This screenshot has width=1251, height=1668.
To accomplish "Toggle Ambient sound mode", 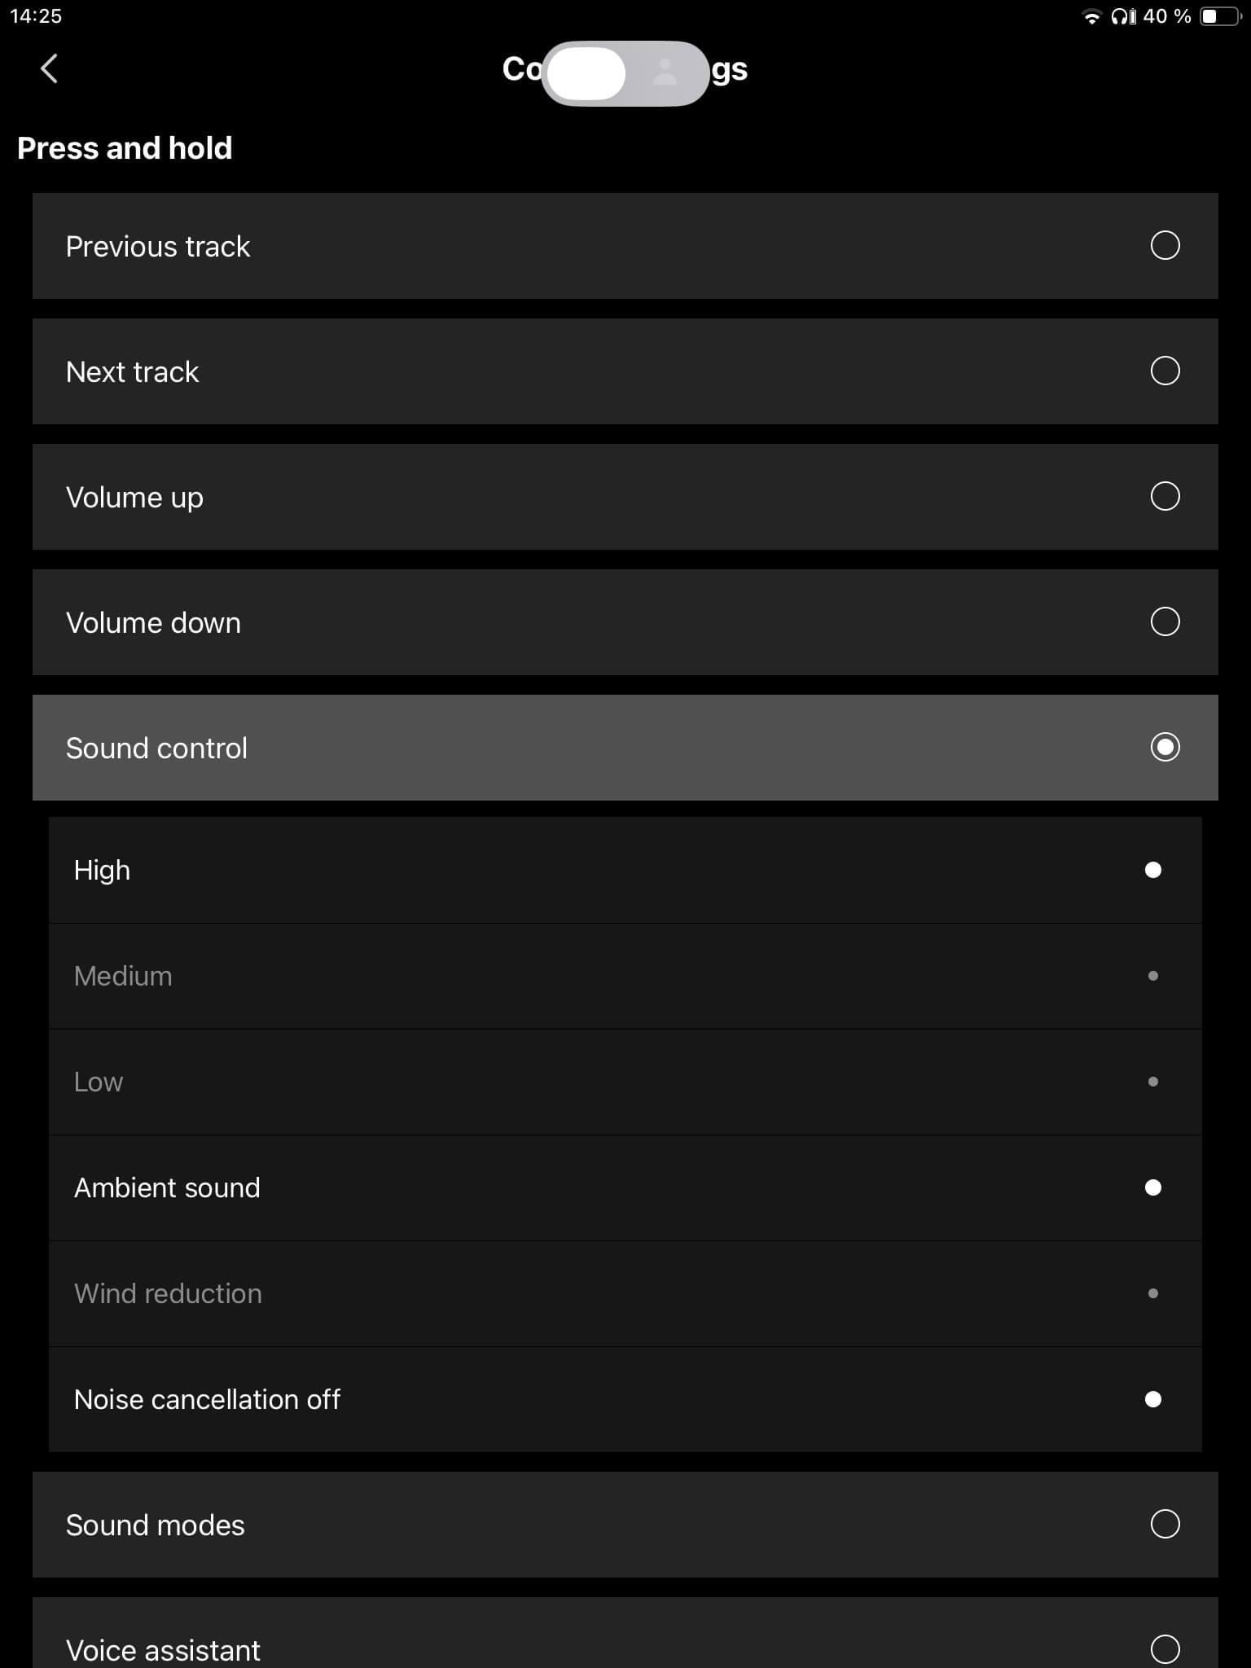I will (x=1152, y=1187).
